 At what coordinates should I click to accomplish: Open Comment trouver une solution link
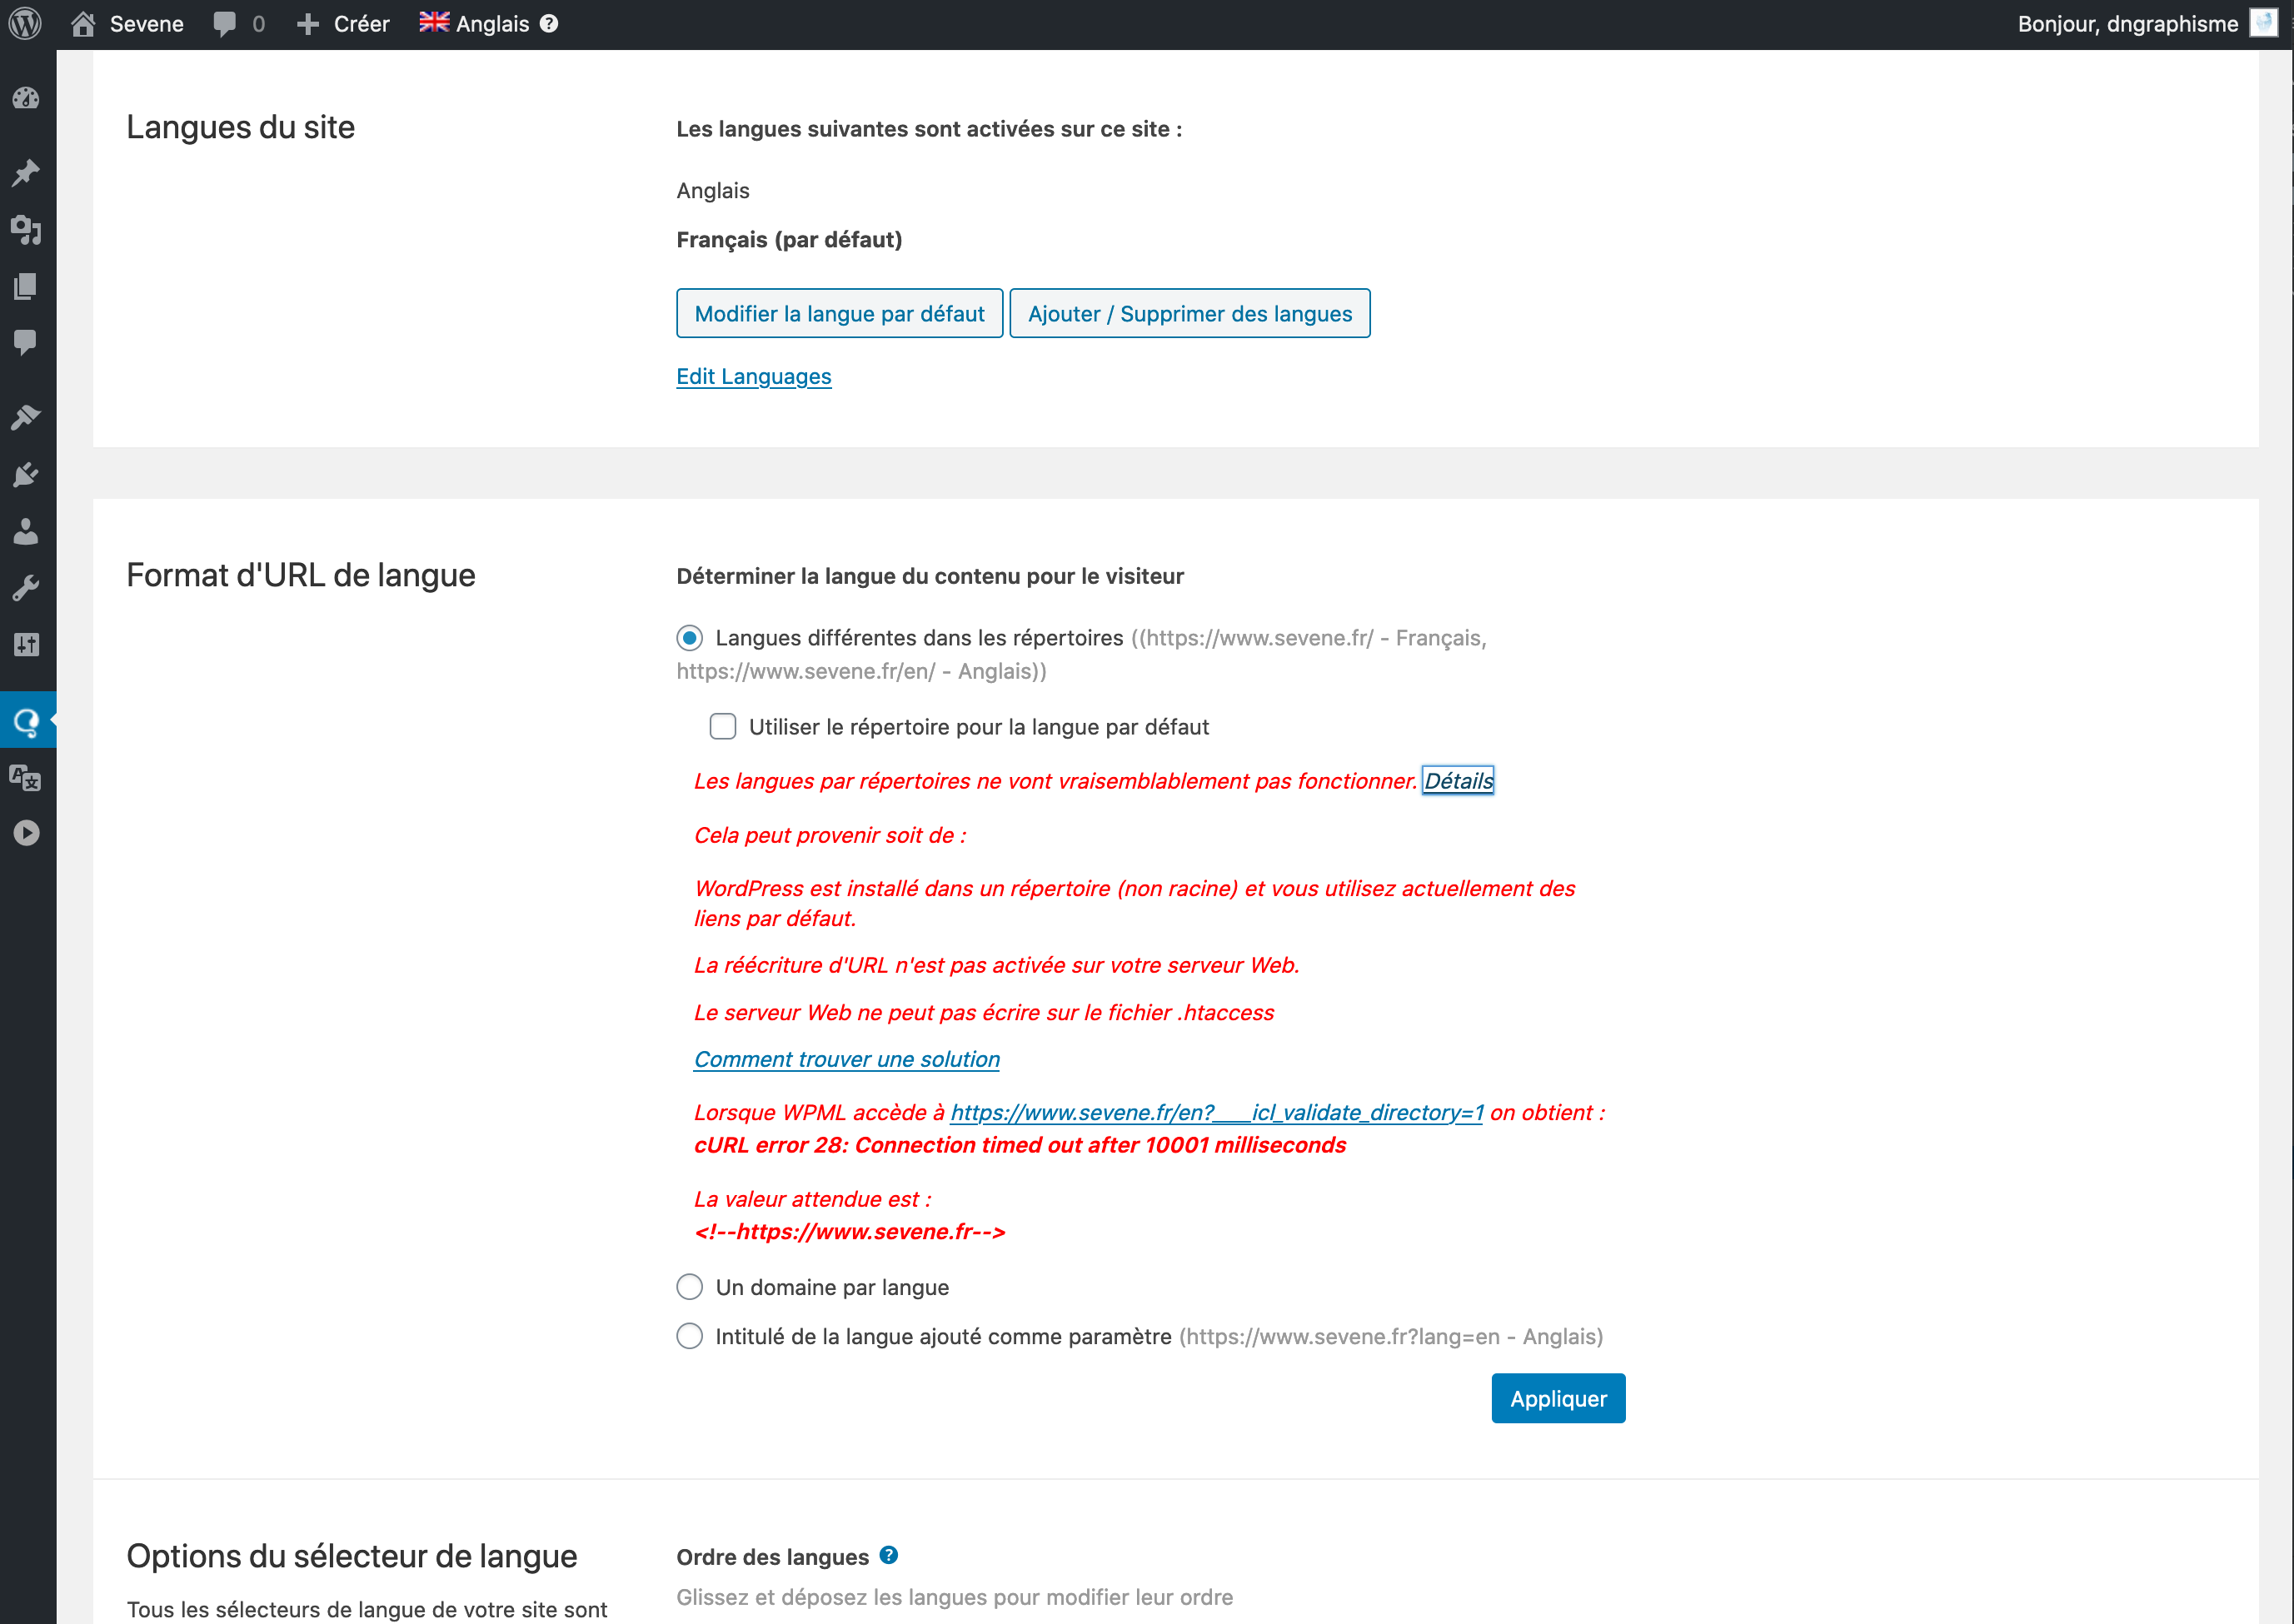click(x=846, y=1059)
